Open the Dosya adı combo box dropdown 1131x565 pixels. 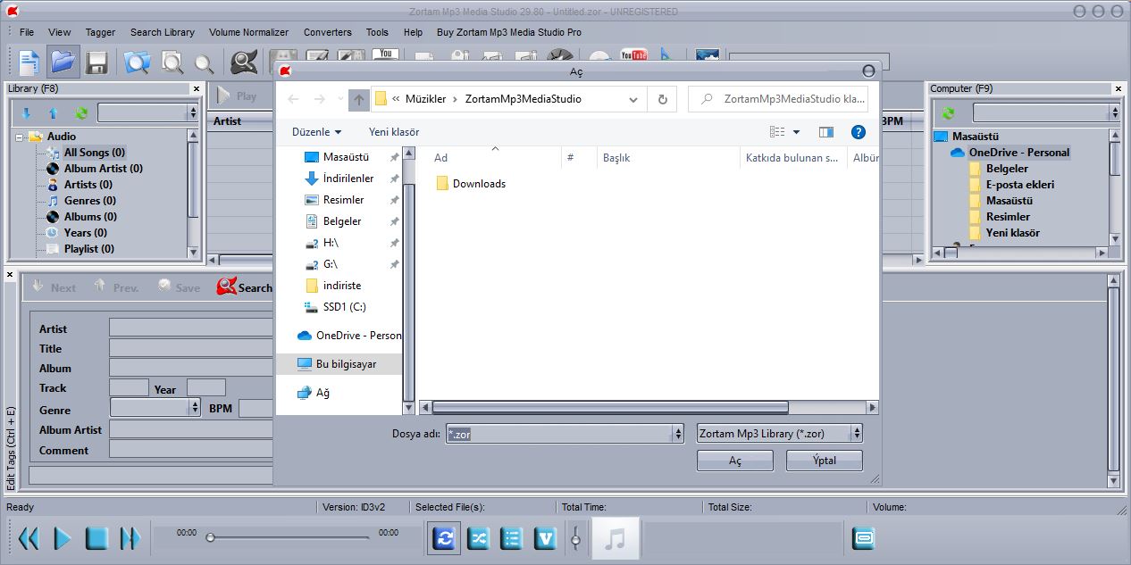click(x=677, y=434)
